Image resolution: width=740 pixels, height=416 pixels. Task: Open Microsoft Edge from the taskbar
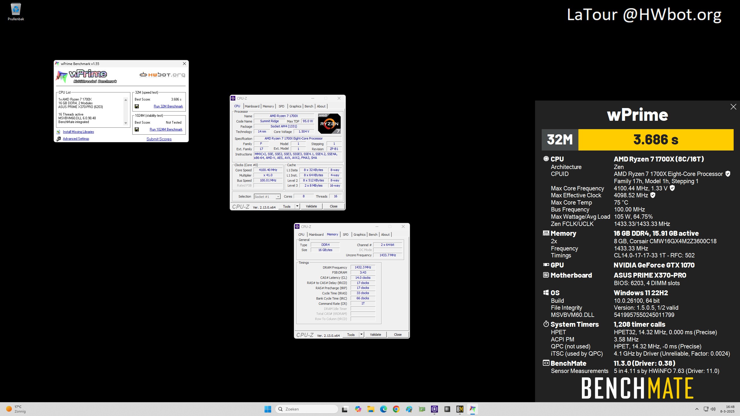click(x=383, y=409)
